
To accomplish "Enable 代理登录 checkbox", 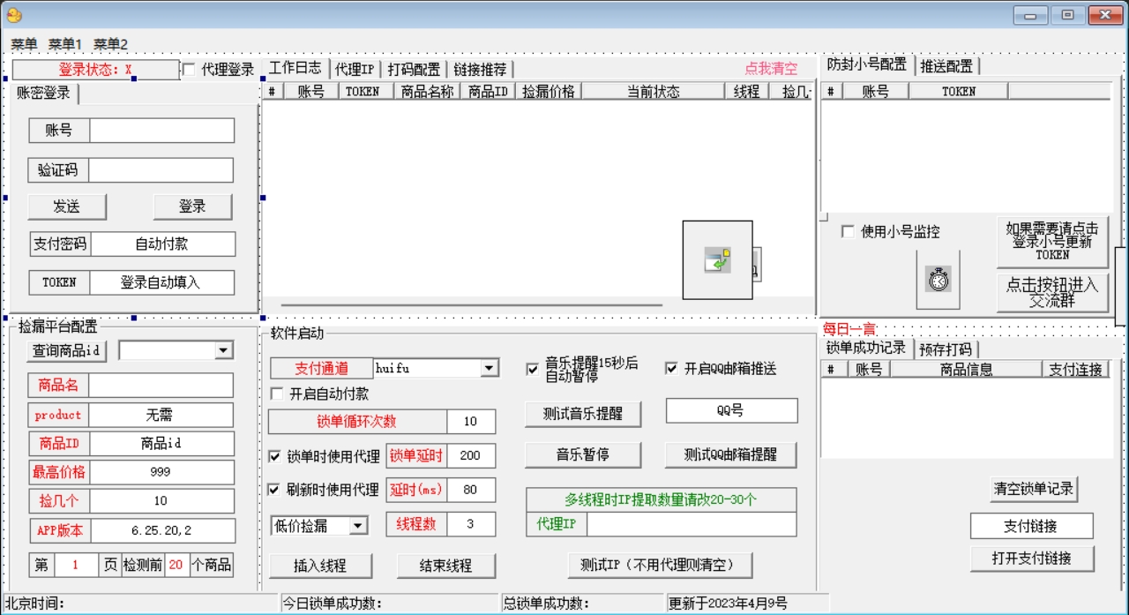I will [189, 70].
